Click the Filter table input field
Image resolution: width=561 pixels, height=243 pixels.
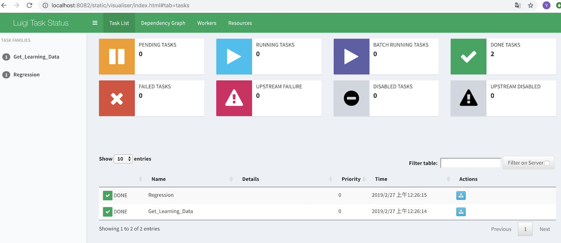pos(471,163)
